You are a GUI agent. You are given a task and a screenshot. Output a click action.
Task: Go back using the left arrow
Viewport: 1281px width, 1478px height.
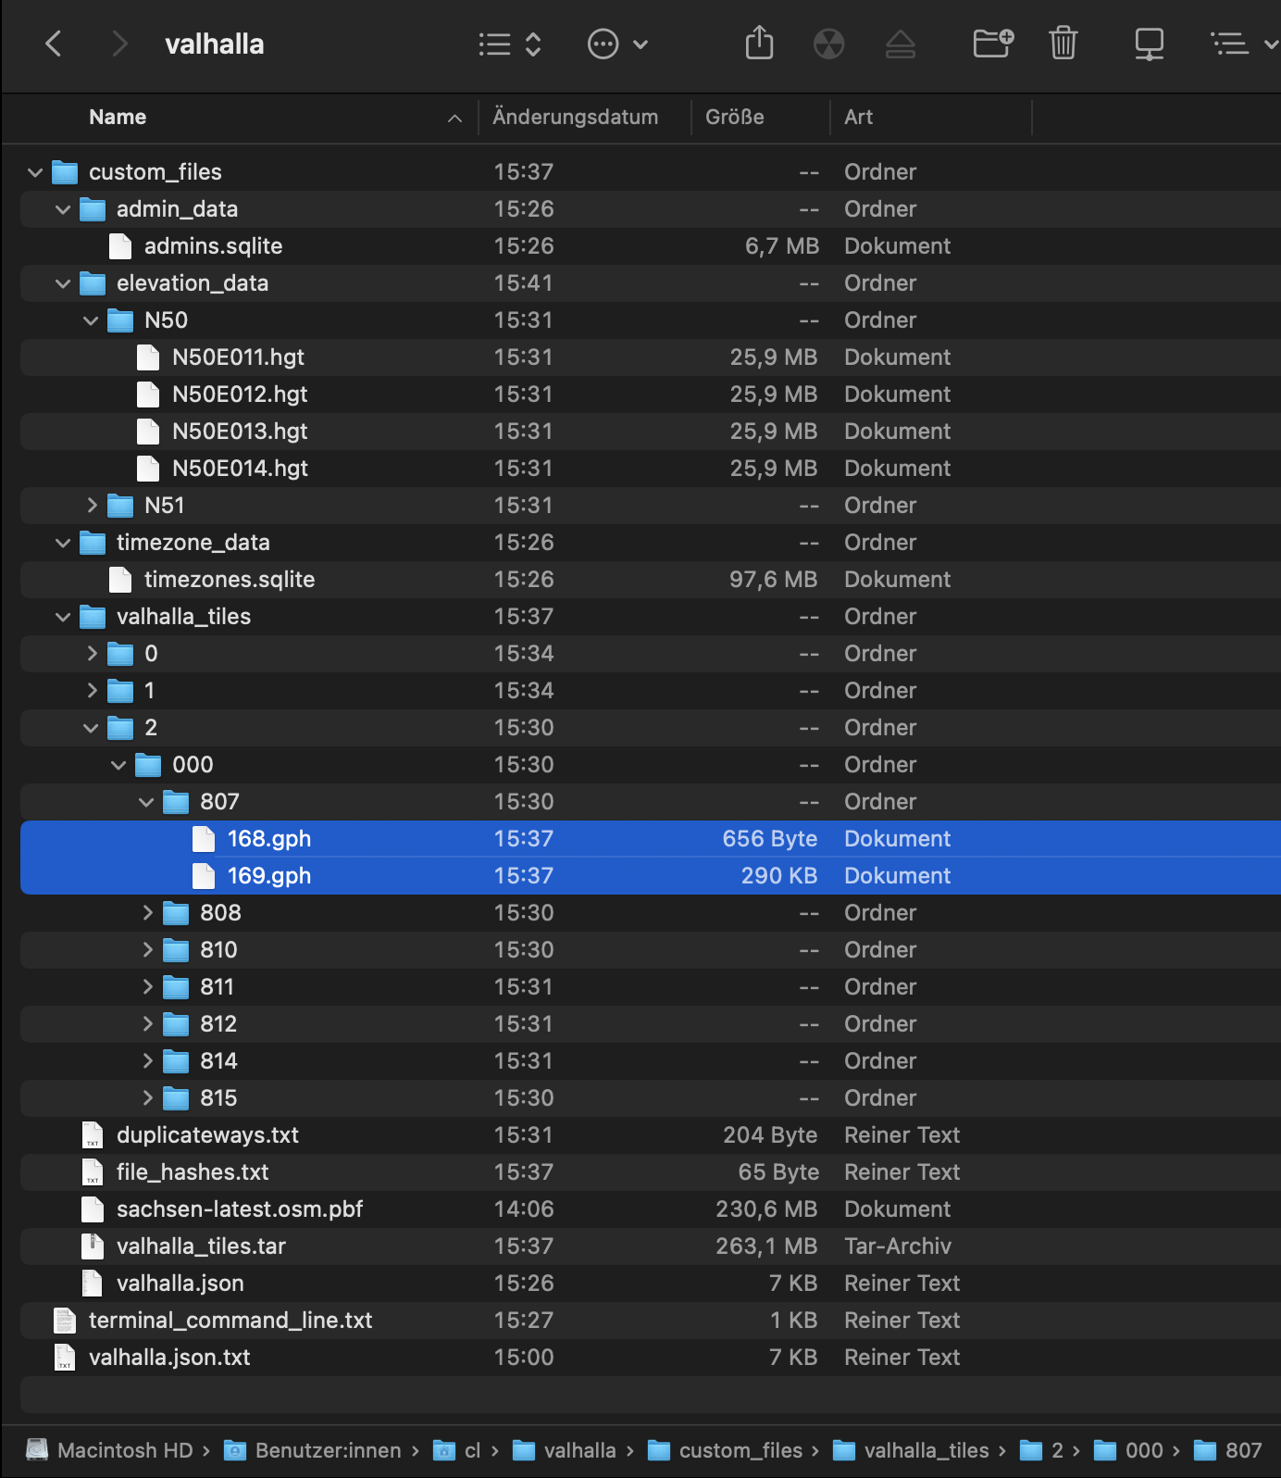pos(54,44)
